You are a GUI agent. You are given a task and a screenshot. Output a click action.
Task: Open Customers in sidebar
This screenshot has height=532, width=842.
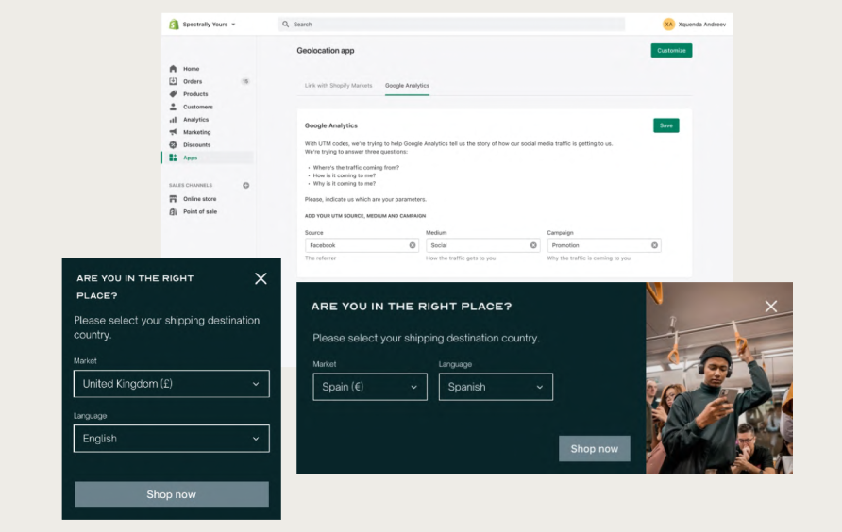tap(198, 107)
